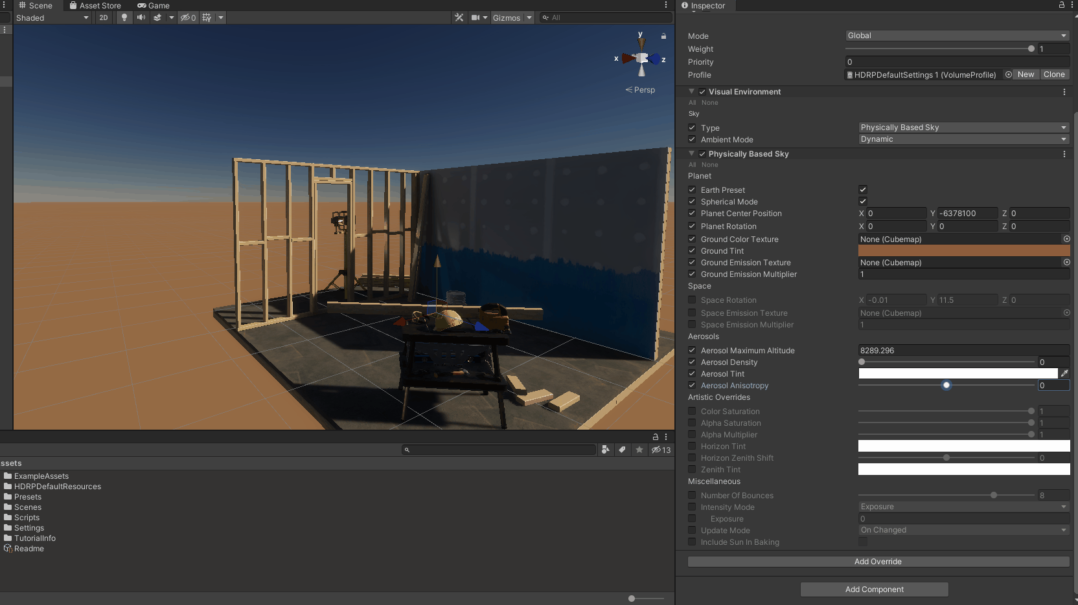The image size is (1078, 605).
Task: Open Visual Environment override options menu
Action: [x=1064, y=92]
